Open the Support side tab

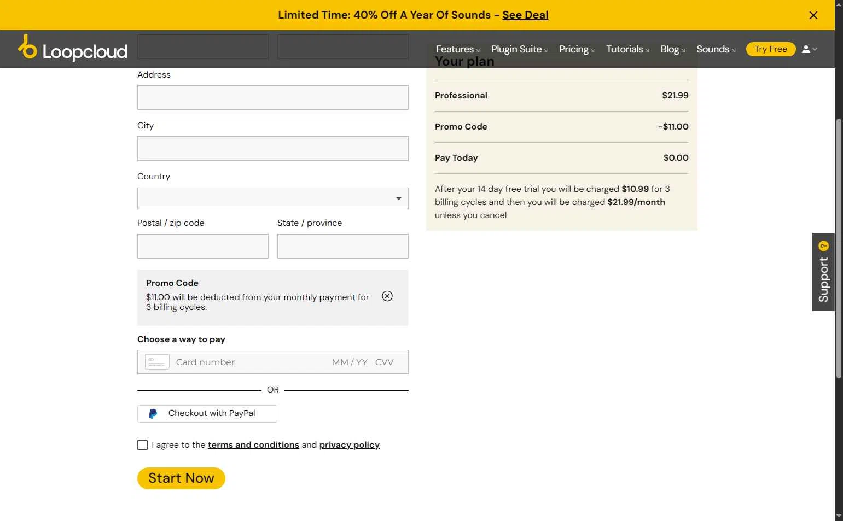(x=823, y=272)
